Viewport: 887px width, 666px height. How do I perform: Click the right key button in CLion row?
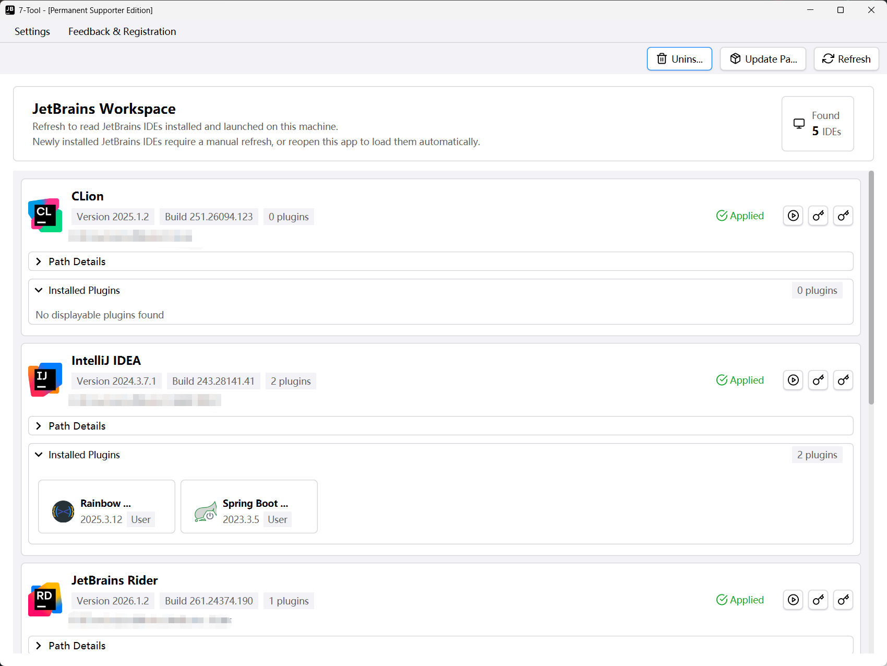pyautogui.click(x=843, y=216)
